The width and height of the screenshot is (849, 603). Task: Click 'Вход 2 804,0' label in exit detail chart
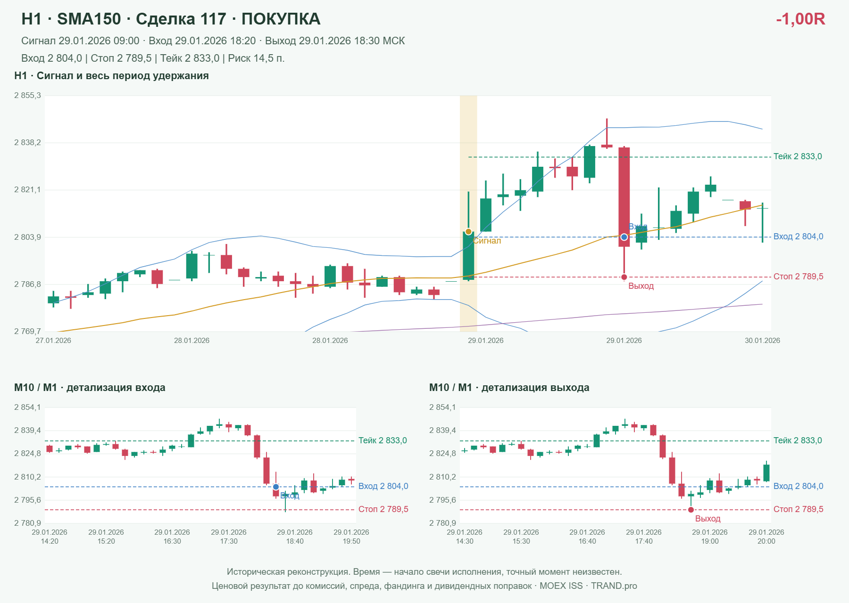coord(798,486)
